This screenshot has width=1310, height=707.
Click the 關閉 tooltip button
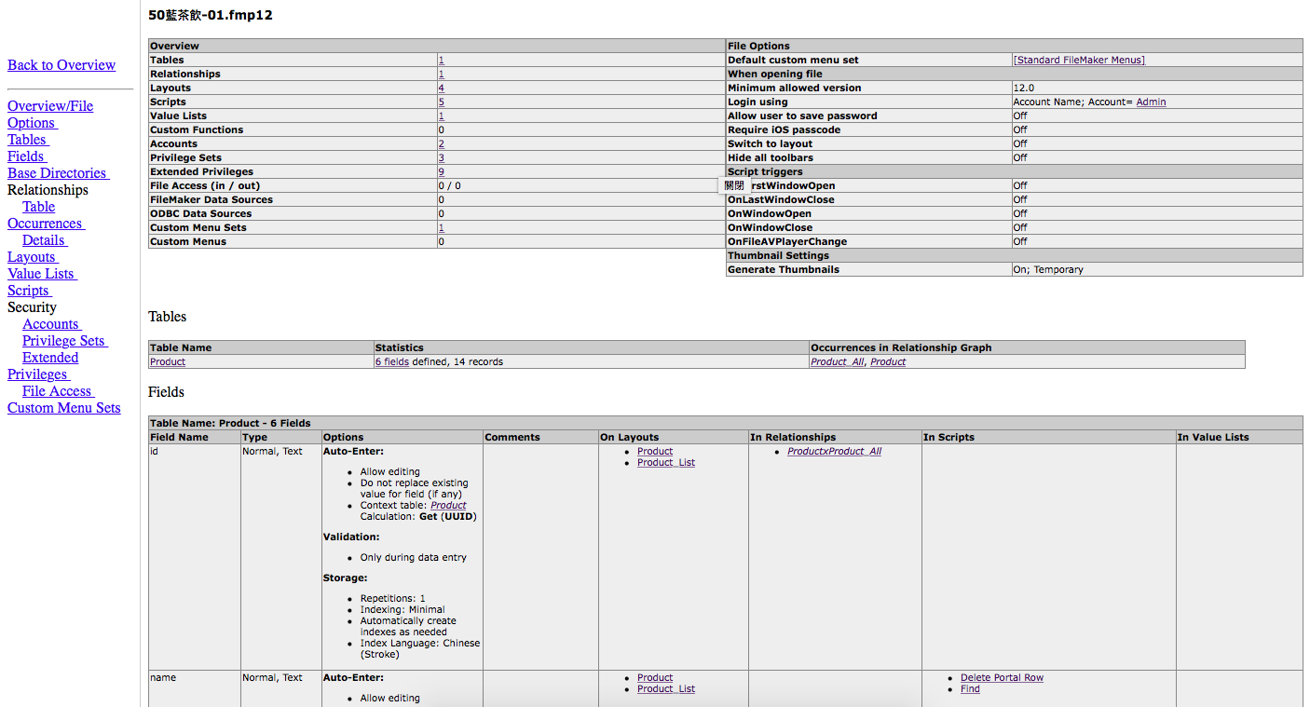tap(734, 185)
